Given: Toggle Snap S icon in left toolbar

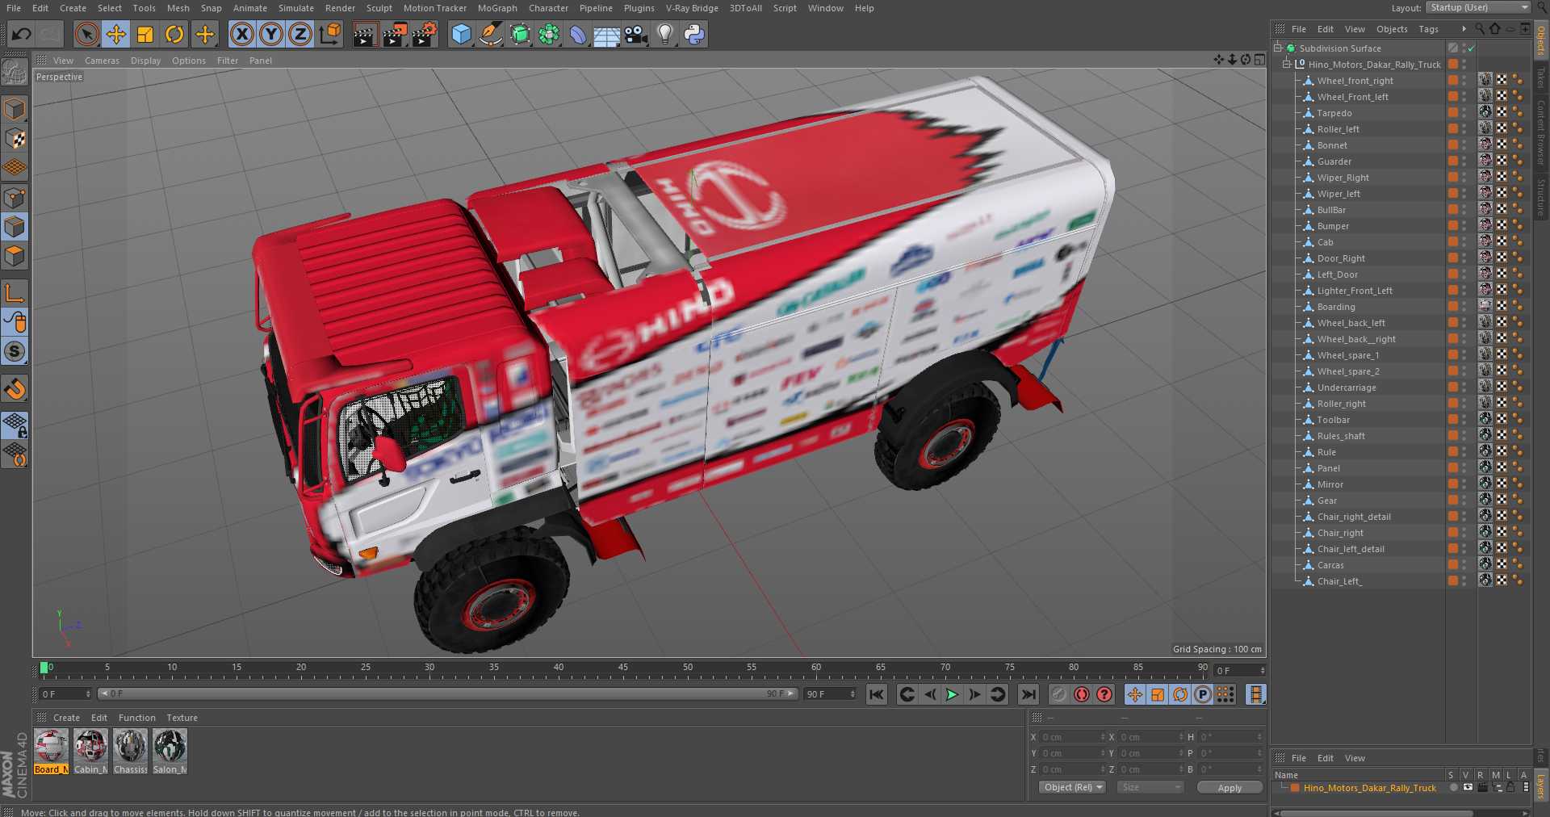Looking at the screenshot, I should click(15, 352).
